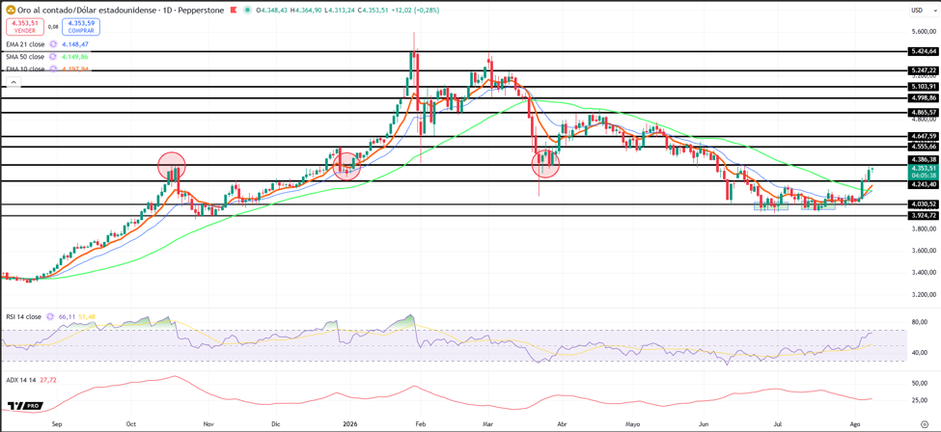Screen dimensions: 941x432
Task: Click the EMA 10 value 4.197,94
Action: click(x=75, y=69)
